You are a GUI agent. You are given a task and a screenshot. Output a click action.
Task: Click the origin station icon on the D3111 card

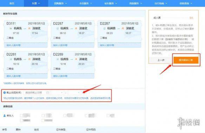11,28
